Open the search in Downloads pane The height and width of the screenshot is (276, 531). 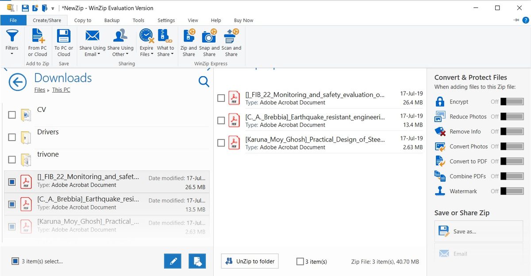click(204, 81)
